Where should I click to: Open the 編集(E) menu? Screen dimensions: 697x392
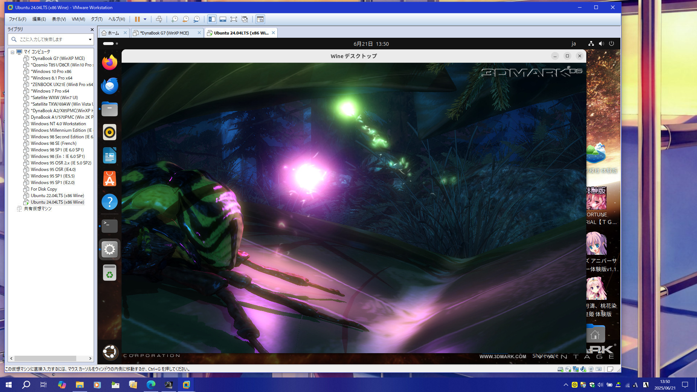click(x=39, y=19)
